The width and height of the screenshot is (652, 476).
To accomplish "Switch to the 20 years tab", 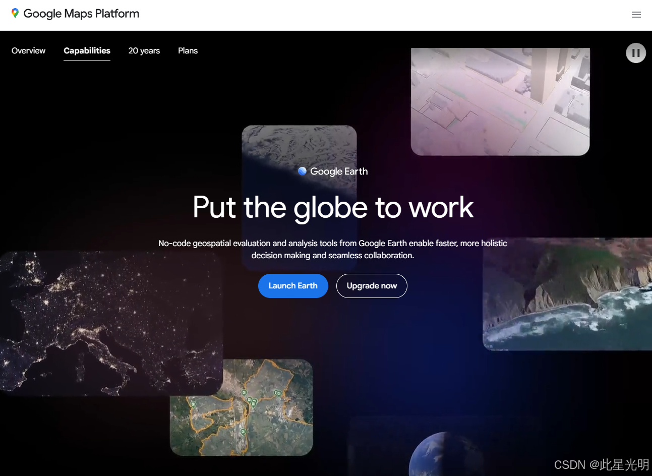I will point(144,50).
